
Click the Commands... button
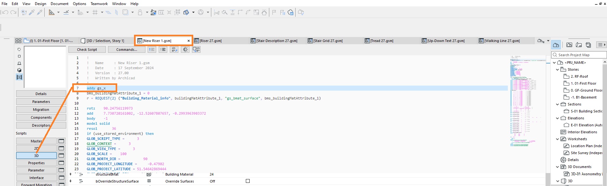point(127,50)
